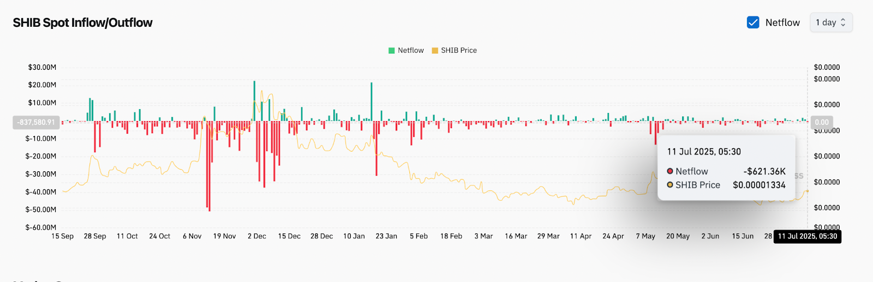Click the $-10.00M y-axis label
This screenshot has width=873, height=282.
click(x=41, y=139)
